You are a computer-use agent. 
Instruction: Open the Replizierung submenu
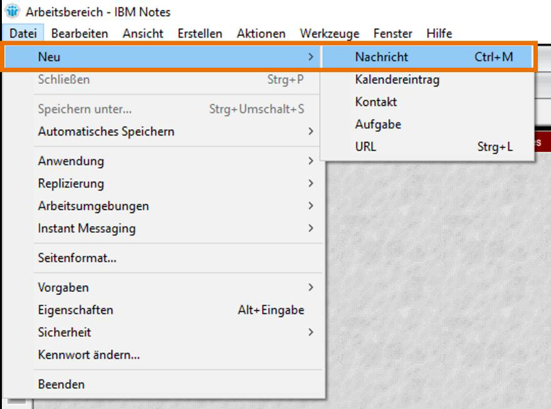pos(71,184)
